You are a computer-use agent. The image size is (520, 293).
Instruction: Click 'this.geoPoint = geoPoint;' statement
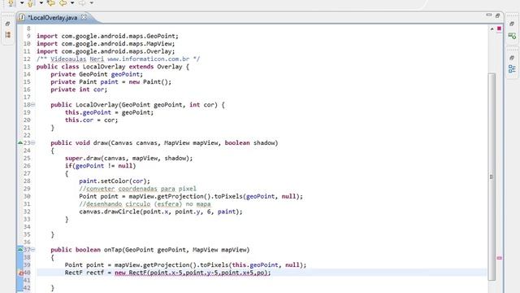110,112
